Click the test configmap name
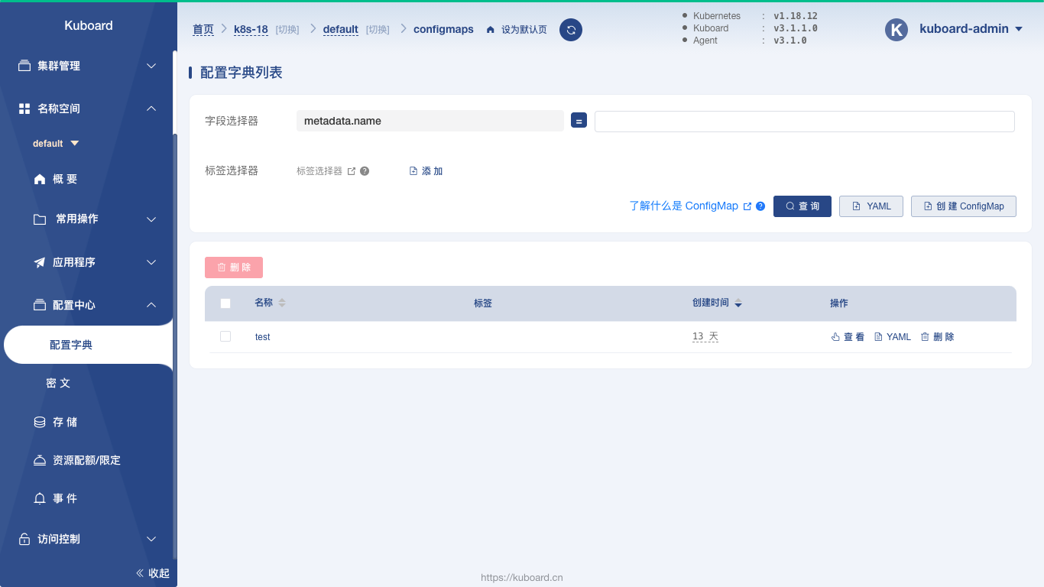 [x=263, y=337]
